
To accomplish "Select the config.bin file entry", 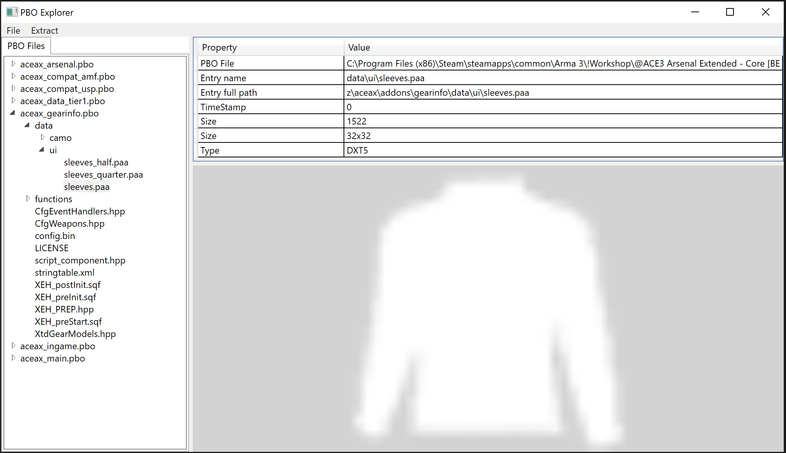I will coord(55,236).
